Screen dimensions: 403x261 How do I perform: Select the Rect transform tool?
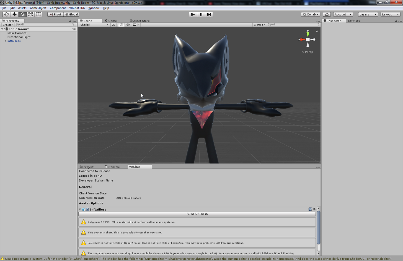[x=38, y=14]
